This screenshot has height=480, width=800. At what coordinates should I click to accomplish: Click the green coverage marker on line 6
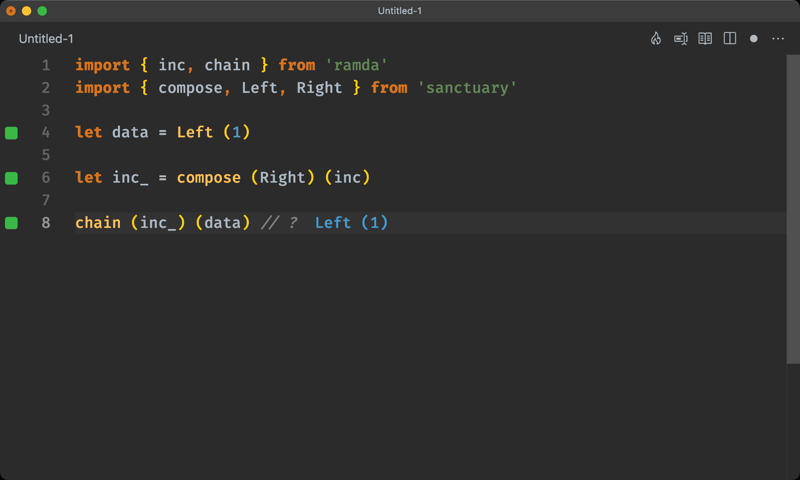click(x=11, y=178)
